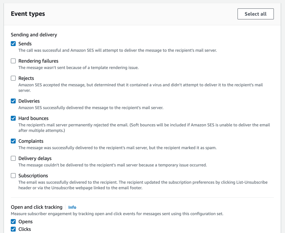The height and width of the screenshot is (233, 285).
Task: Click the "Rendering failures" label text
Action: [38, 61]
